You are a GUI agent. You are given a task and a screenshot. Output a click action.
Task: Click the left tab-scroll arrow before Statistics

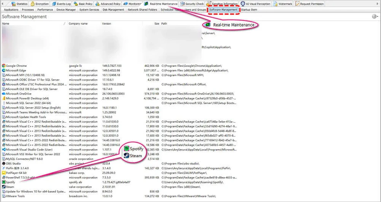click(x=2, y=4)
